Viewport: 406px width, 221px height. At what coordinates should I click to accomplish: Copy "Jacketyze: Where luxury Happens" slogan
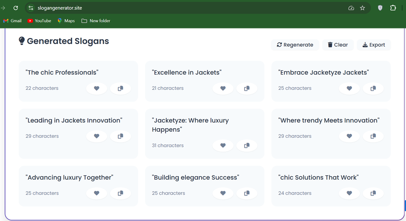click(247, 146)
